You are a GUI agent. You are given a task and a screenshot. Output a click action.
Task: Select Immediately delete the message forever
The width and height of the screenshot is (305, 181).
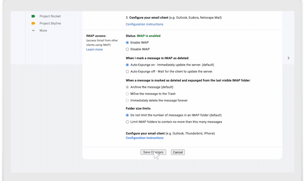127,101
